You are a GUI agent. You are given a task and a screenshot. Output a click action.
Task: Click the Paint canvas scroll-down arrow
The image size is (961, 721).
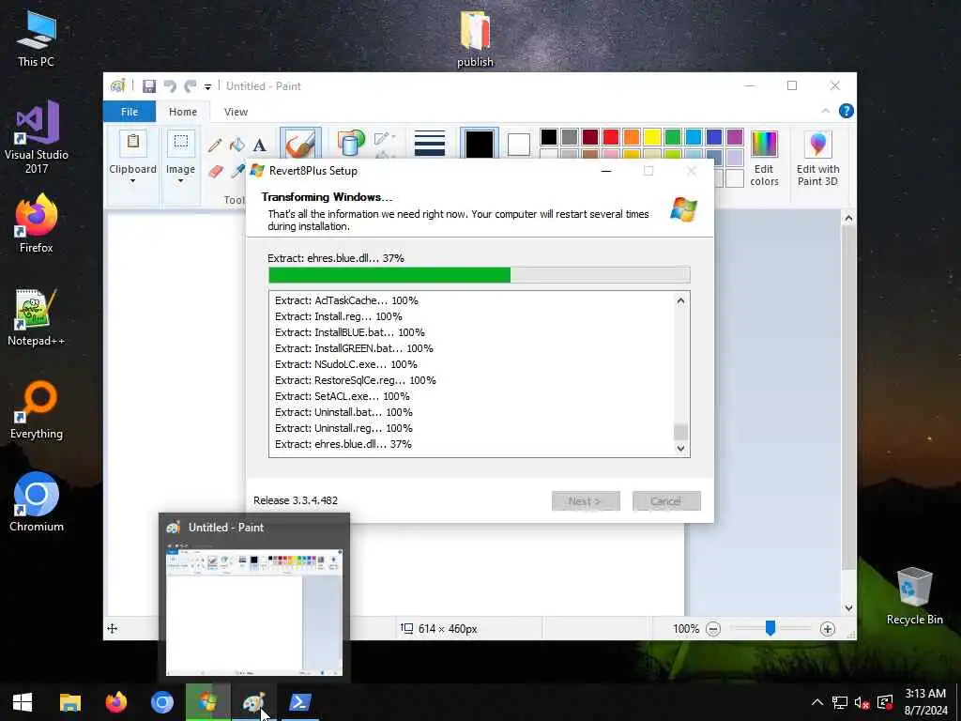pos(848,608)
